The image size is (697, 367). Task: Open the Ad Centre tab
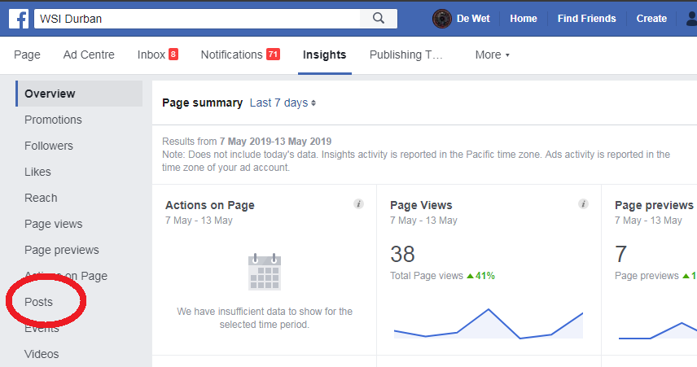(x=89, y=55)
